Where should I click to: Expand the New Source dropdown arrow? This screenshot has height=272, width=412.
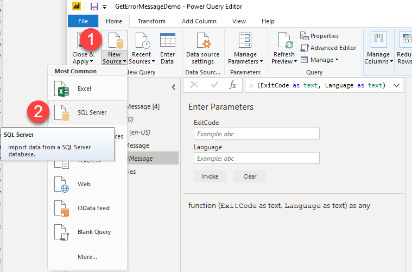pyautogui.click(x=124, y=62)
